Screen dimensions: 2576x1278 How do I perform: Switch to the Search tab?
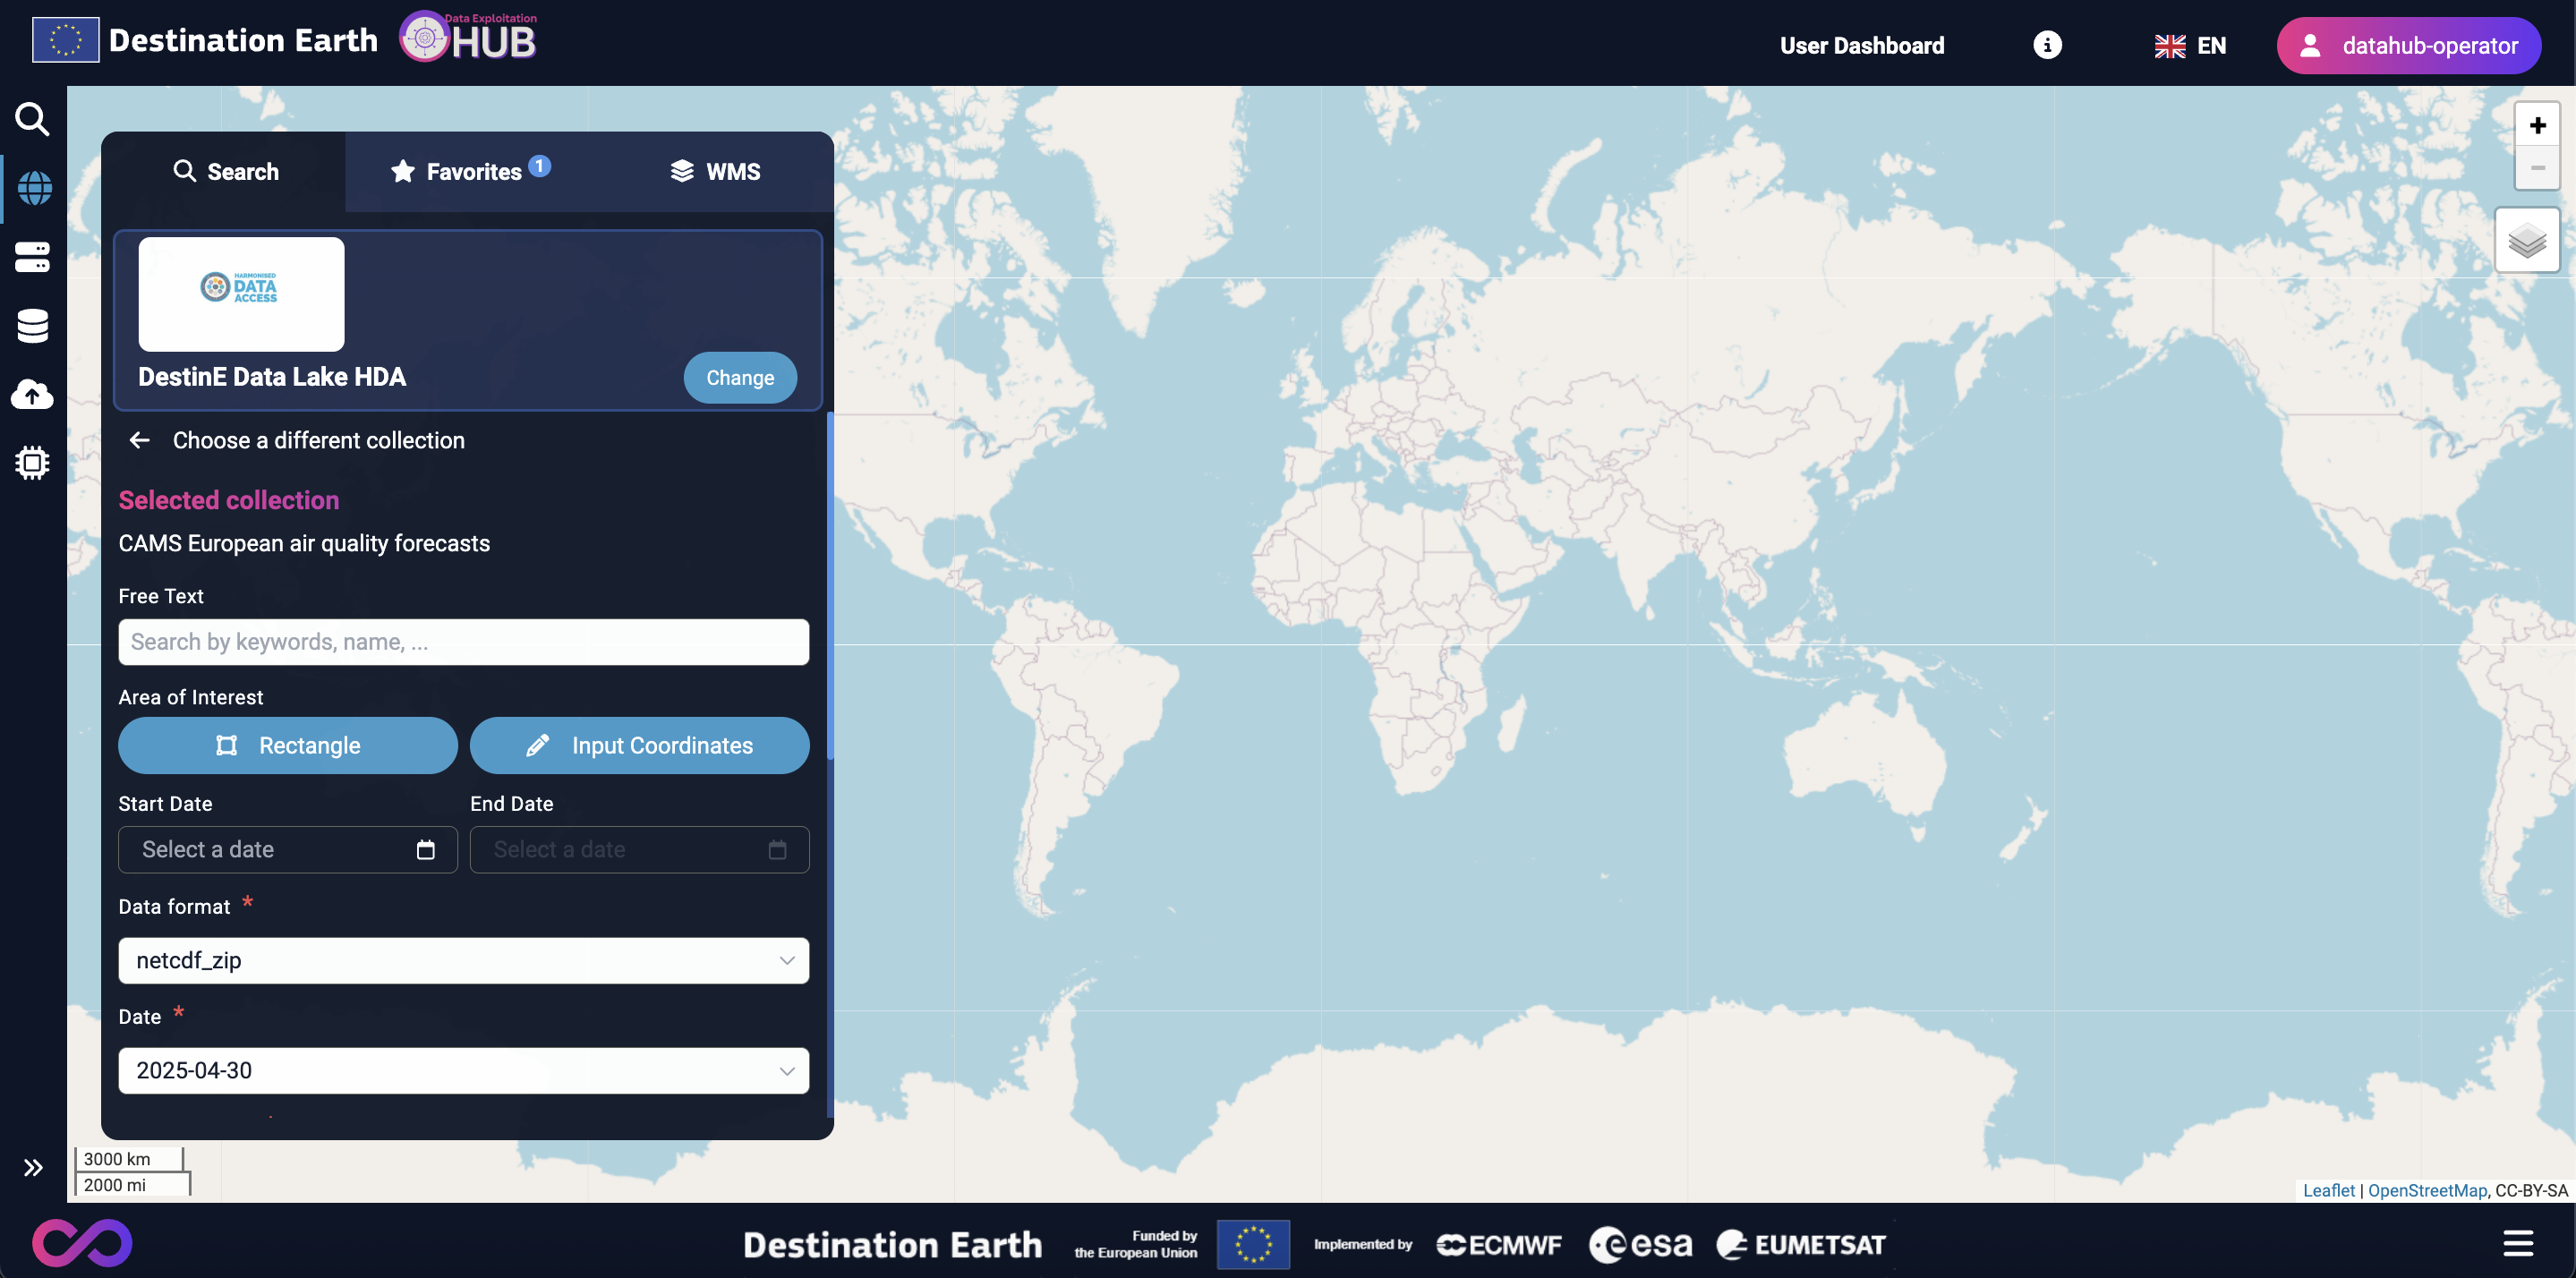click(225, 171)
